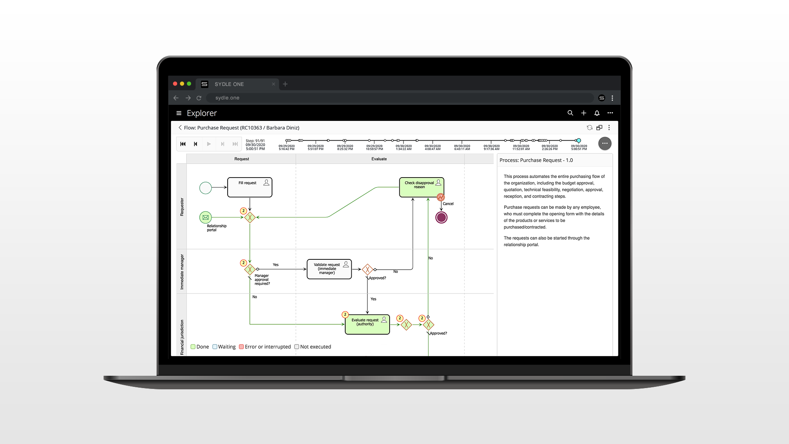
Task: Step back one step in playback
Action: 196,144
